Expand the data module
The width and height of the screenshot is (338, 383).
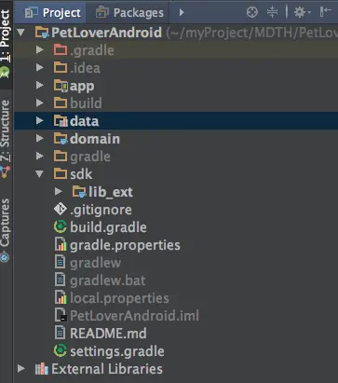[x=40, y=120]
